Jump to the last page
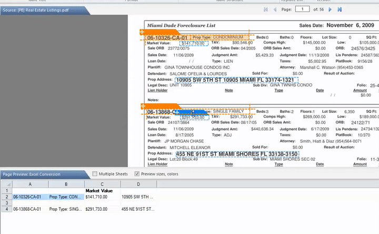This screenshot has width=379, height=234. coord(340,9)
